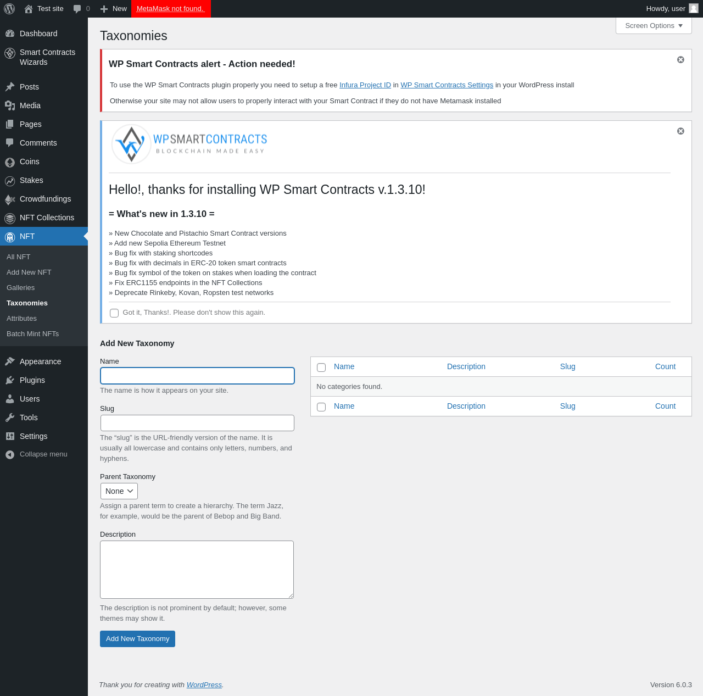Click the MetaMask not found warning

click(171, 9)
